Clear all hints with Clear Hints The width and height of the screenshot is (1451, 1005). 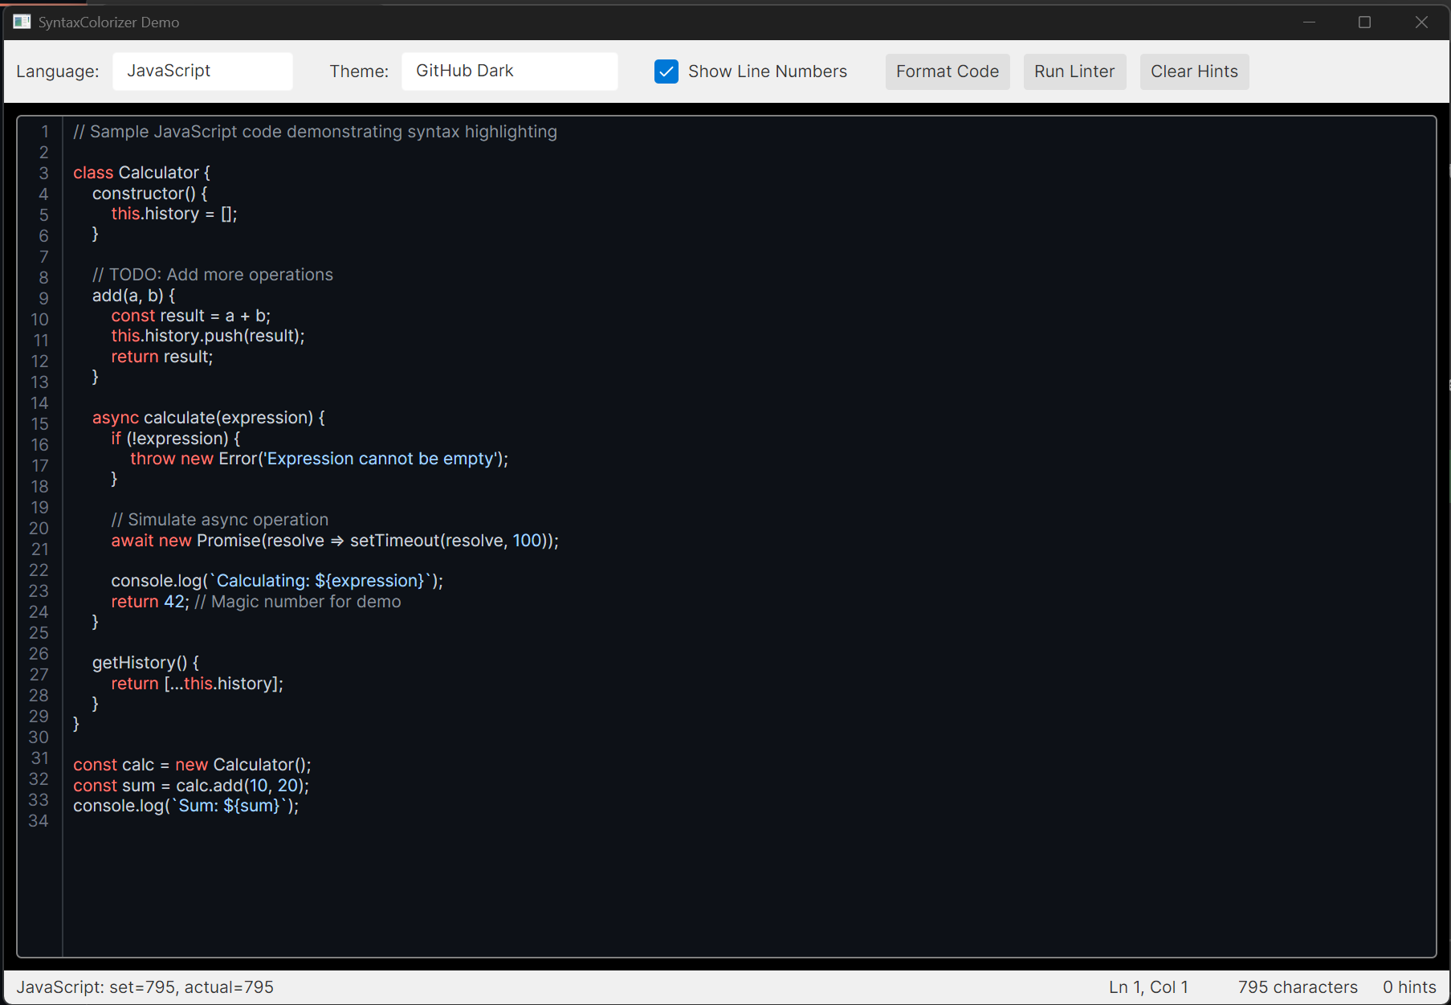coord(1194,71)
